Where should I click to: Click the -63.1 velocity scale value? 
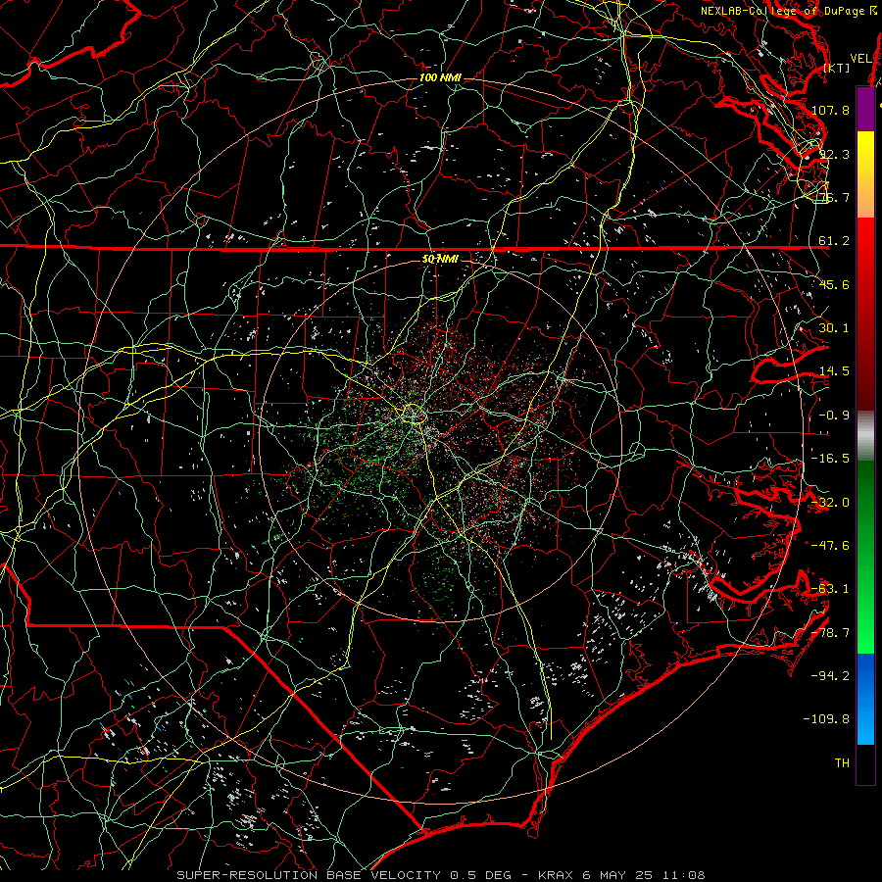click(830, 589)
